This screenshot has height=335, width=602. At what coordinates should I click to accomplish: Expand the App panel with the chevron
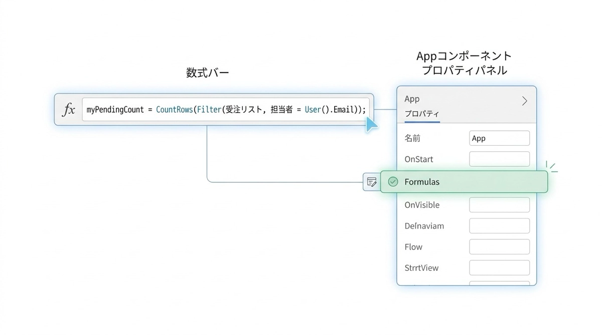point(524,101)
